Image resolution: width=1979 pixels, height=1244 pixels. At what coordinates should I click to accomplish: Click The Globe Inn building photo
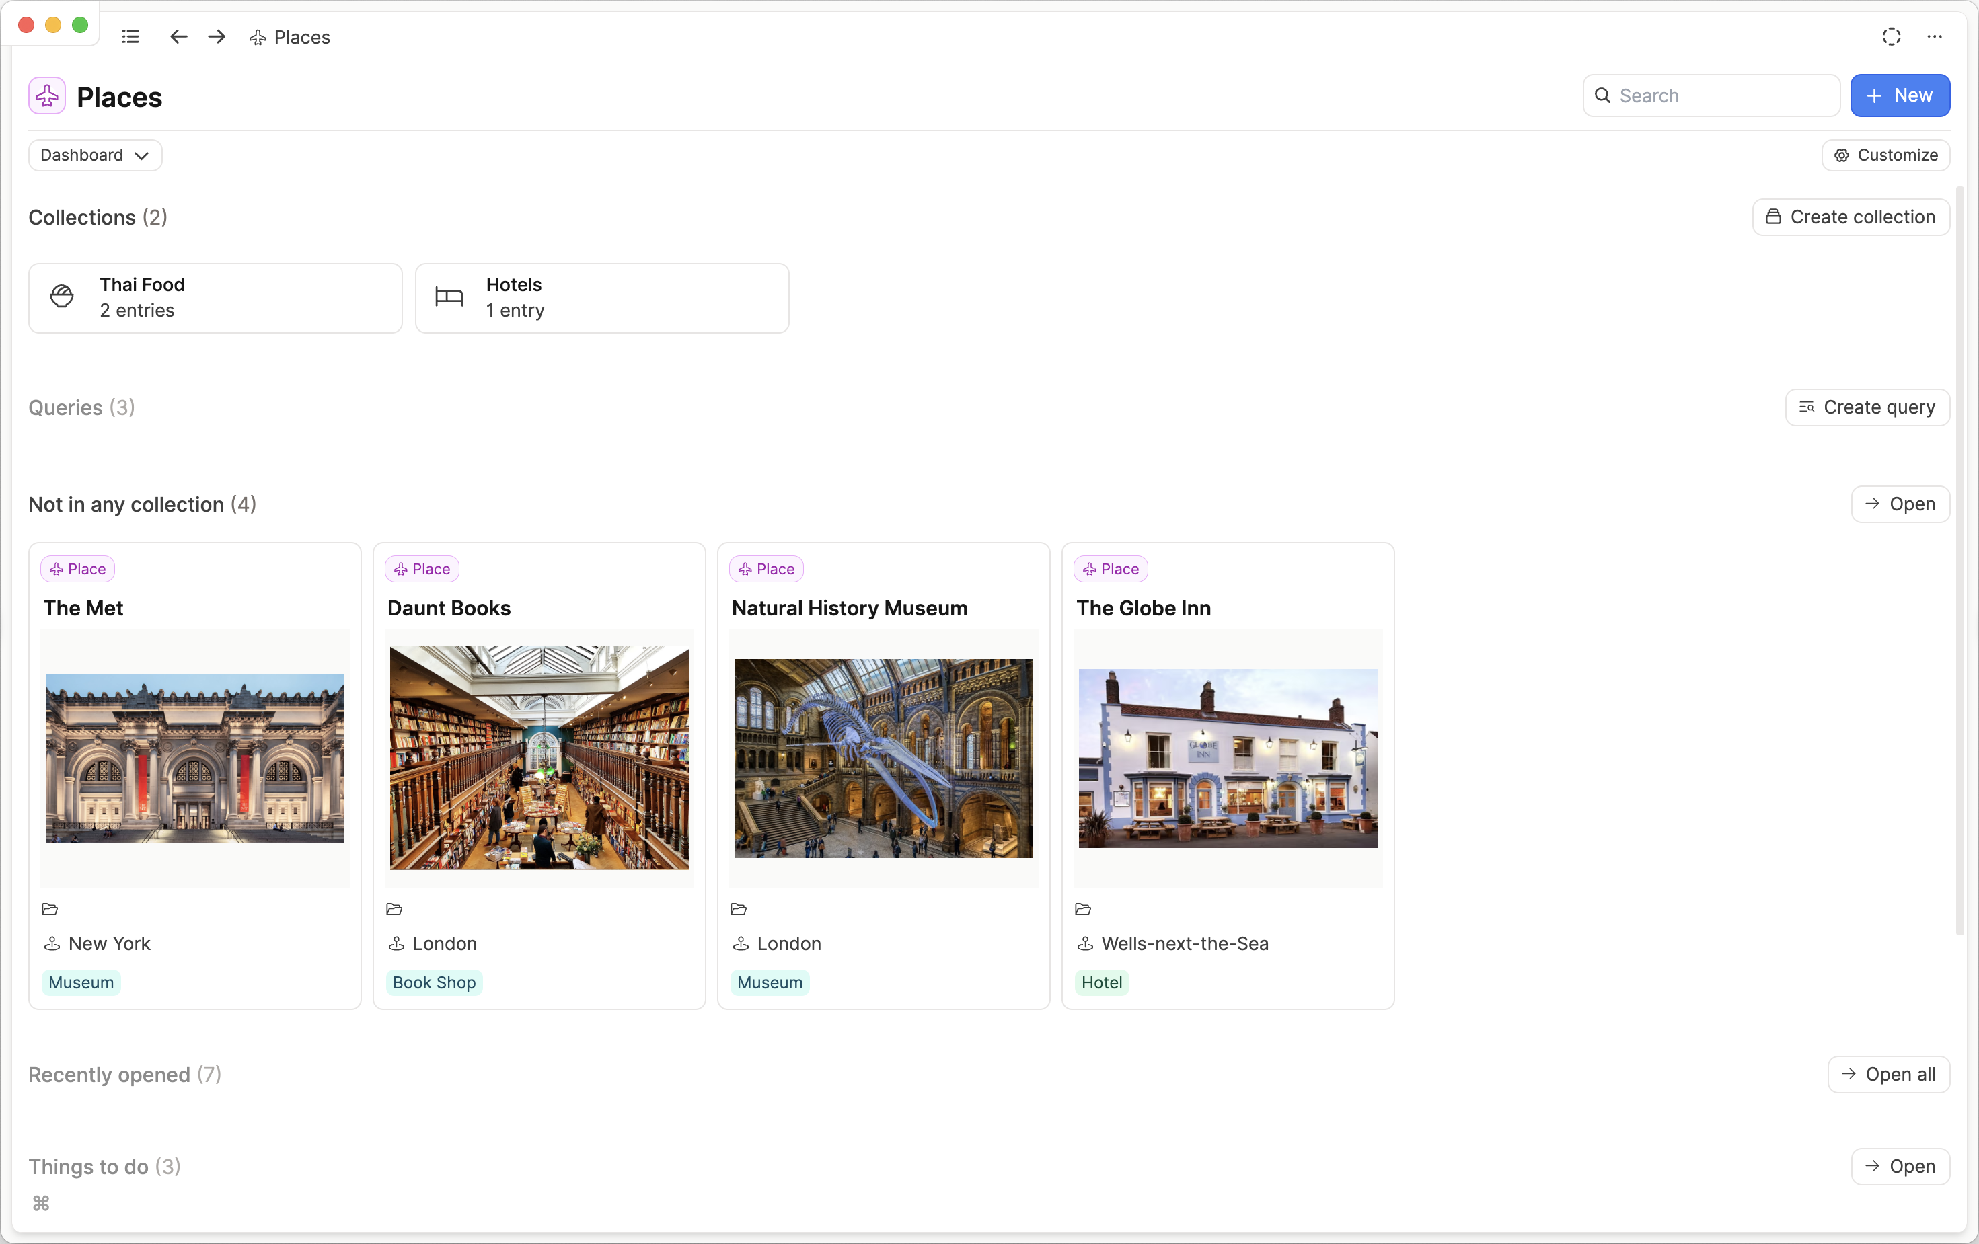[1228, 758]
